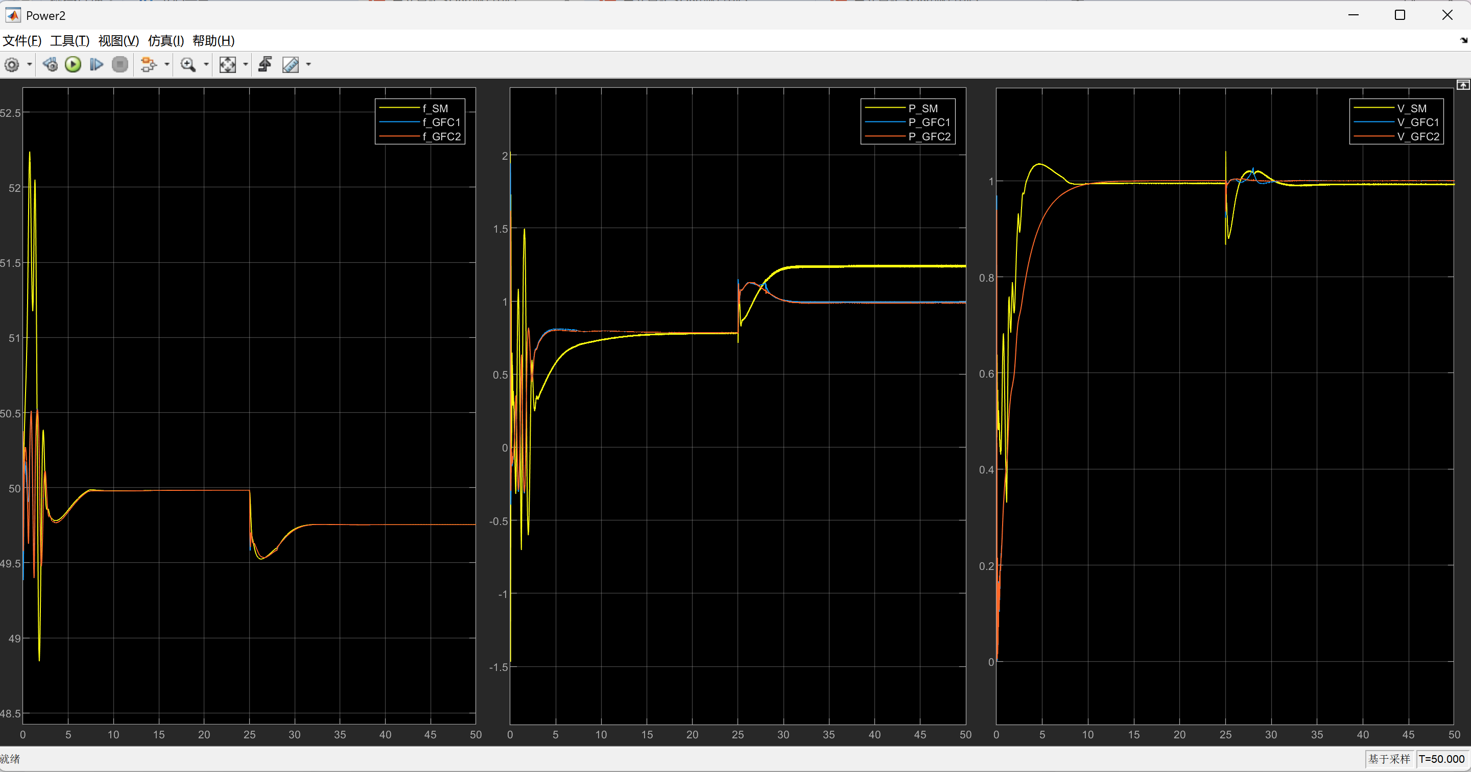Viewport: 1471px width, 772px height.
Task: Run the simulation with green play button
Action: [73, 65]
